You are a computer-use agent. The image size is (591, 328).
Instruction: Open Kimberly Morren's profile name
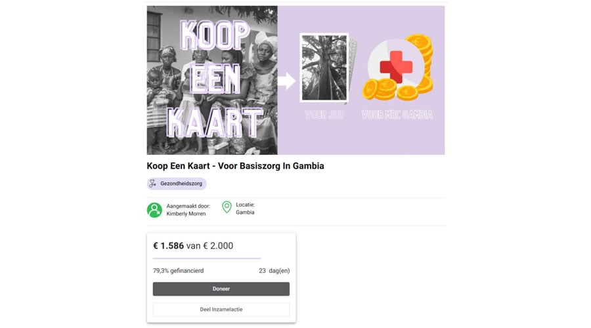pos(186,214)
